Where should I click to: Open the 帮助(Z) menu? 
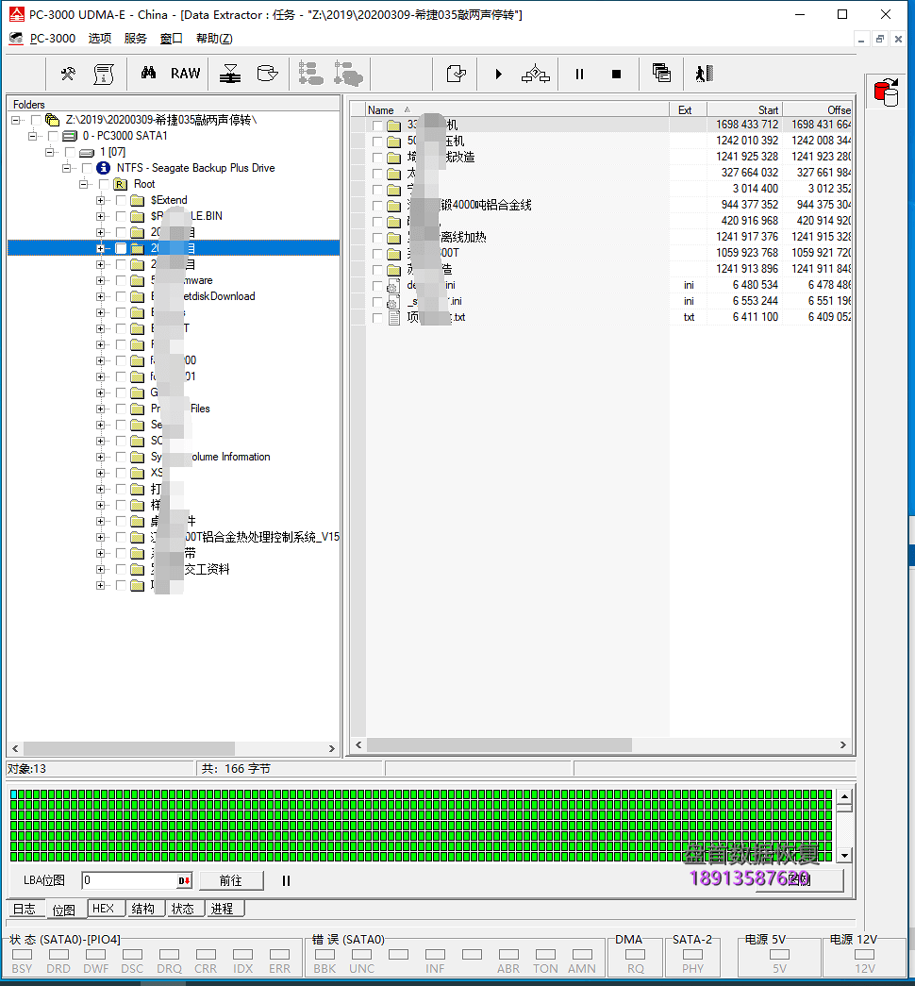[x=214, y=39]
